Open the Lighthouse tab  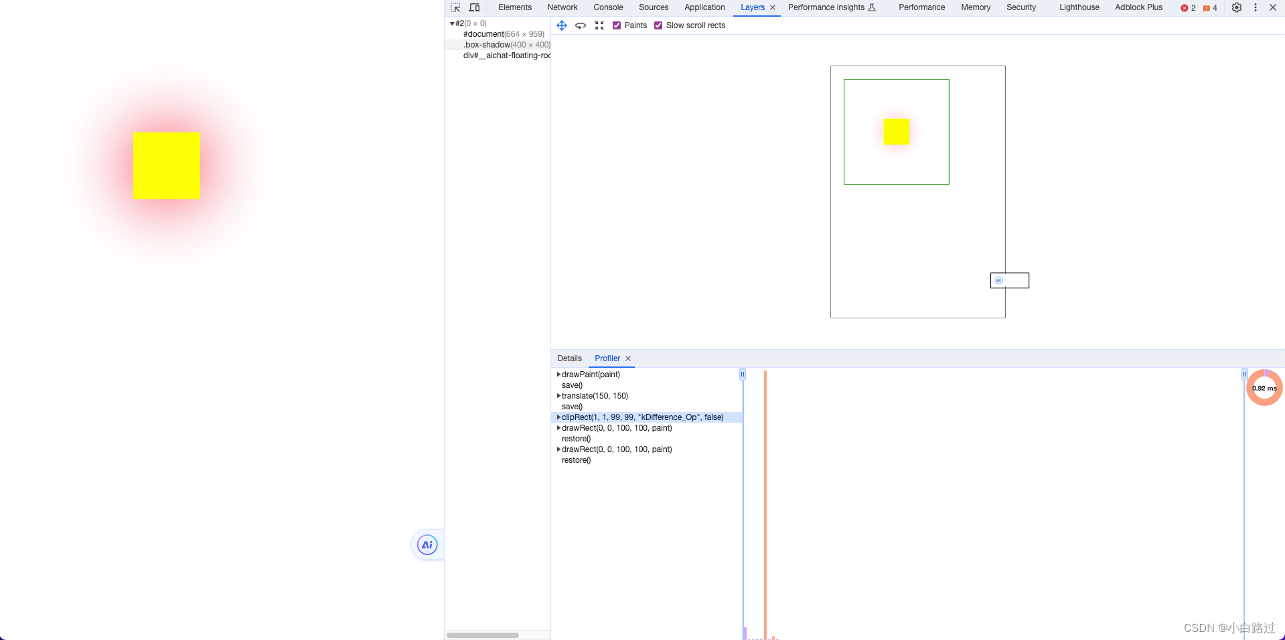tap(1079, 7)
